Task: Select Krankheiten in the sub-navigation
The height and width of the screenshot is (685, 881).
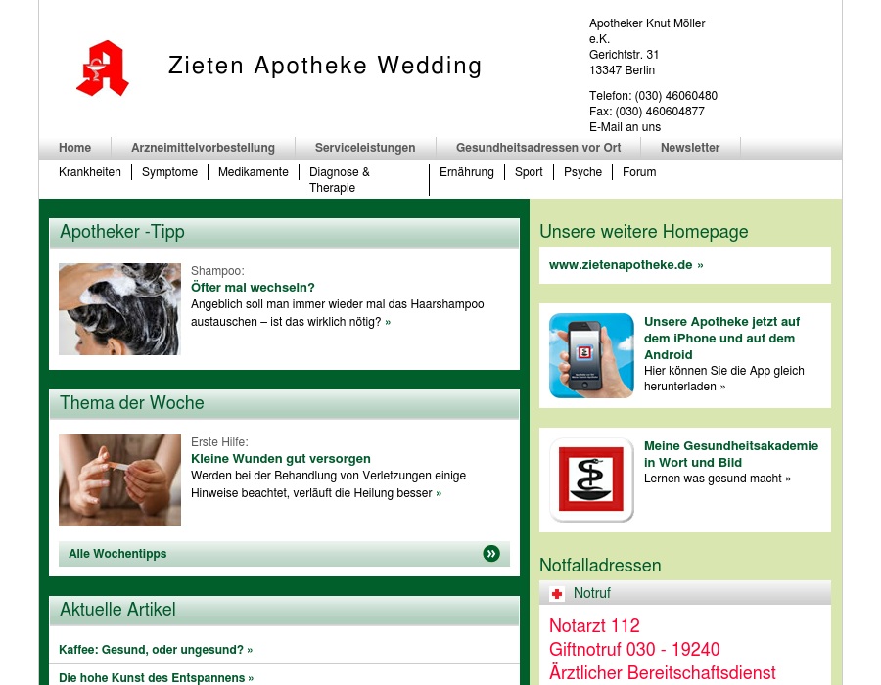Action: click(90, 172)
